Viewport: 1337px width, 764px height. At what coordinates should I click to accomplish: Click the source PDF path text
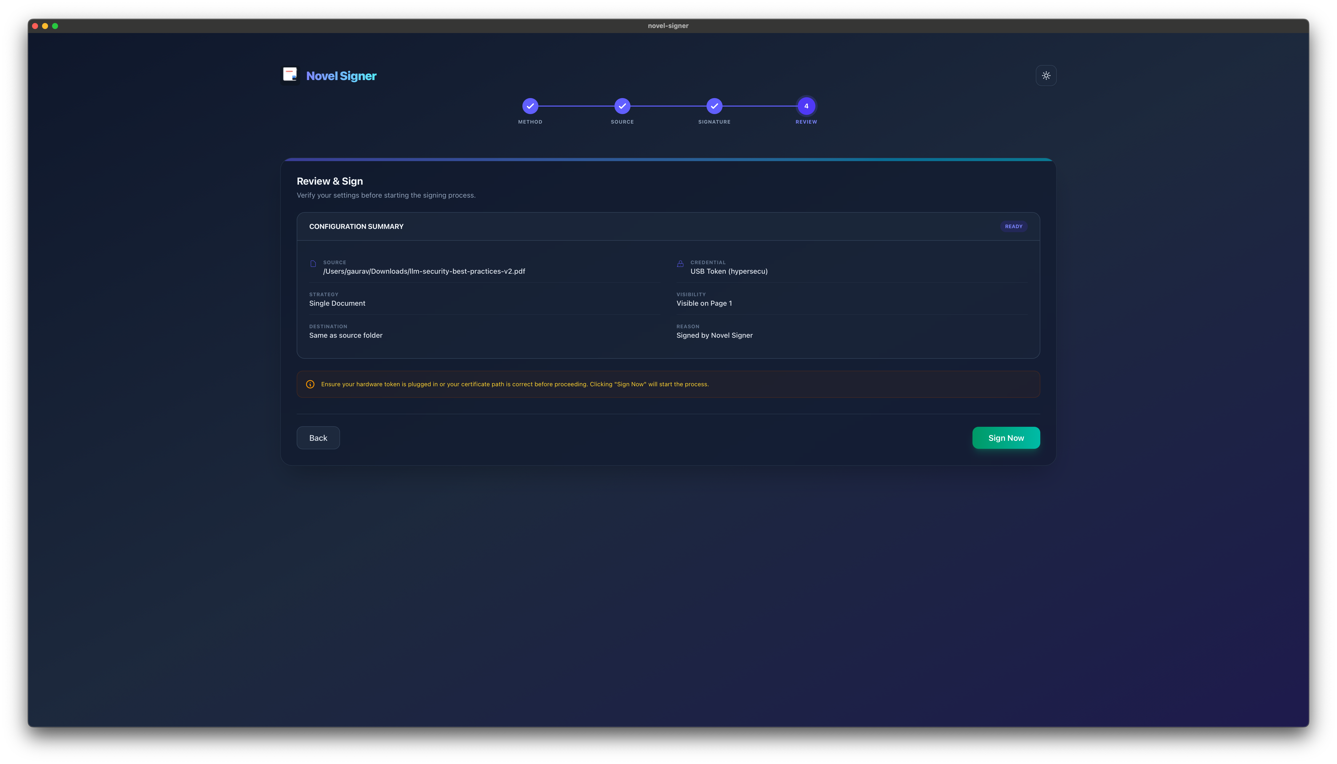(x=424, y=271)
